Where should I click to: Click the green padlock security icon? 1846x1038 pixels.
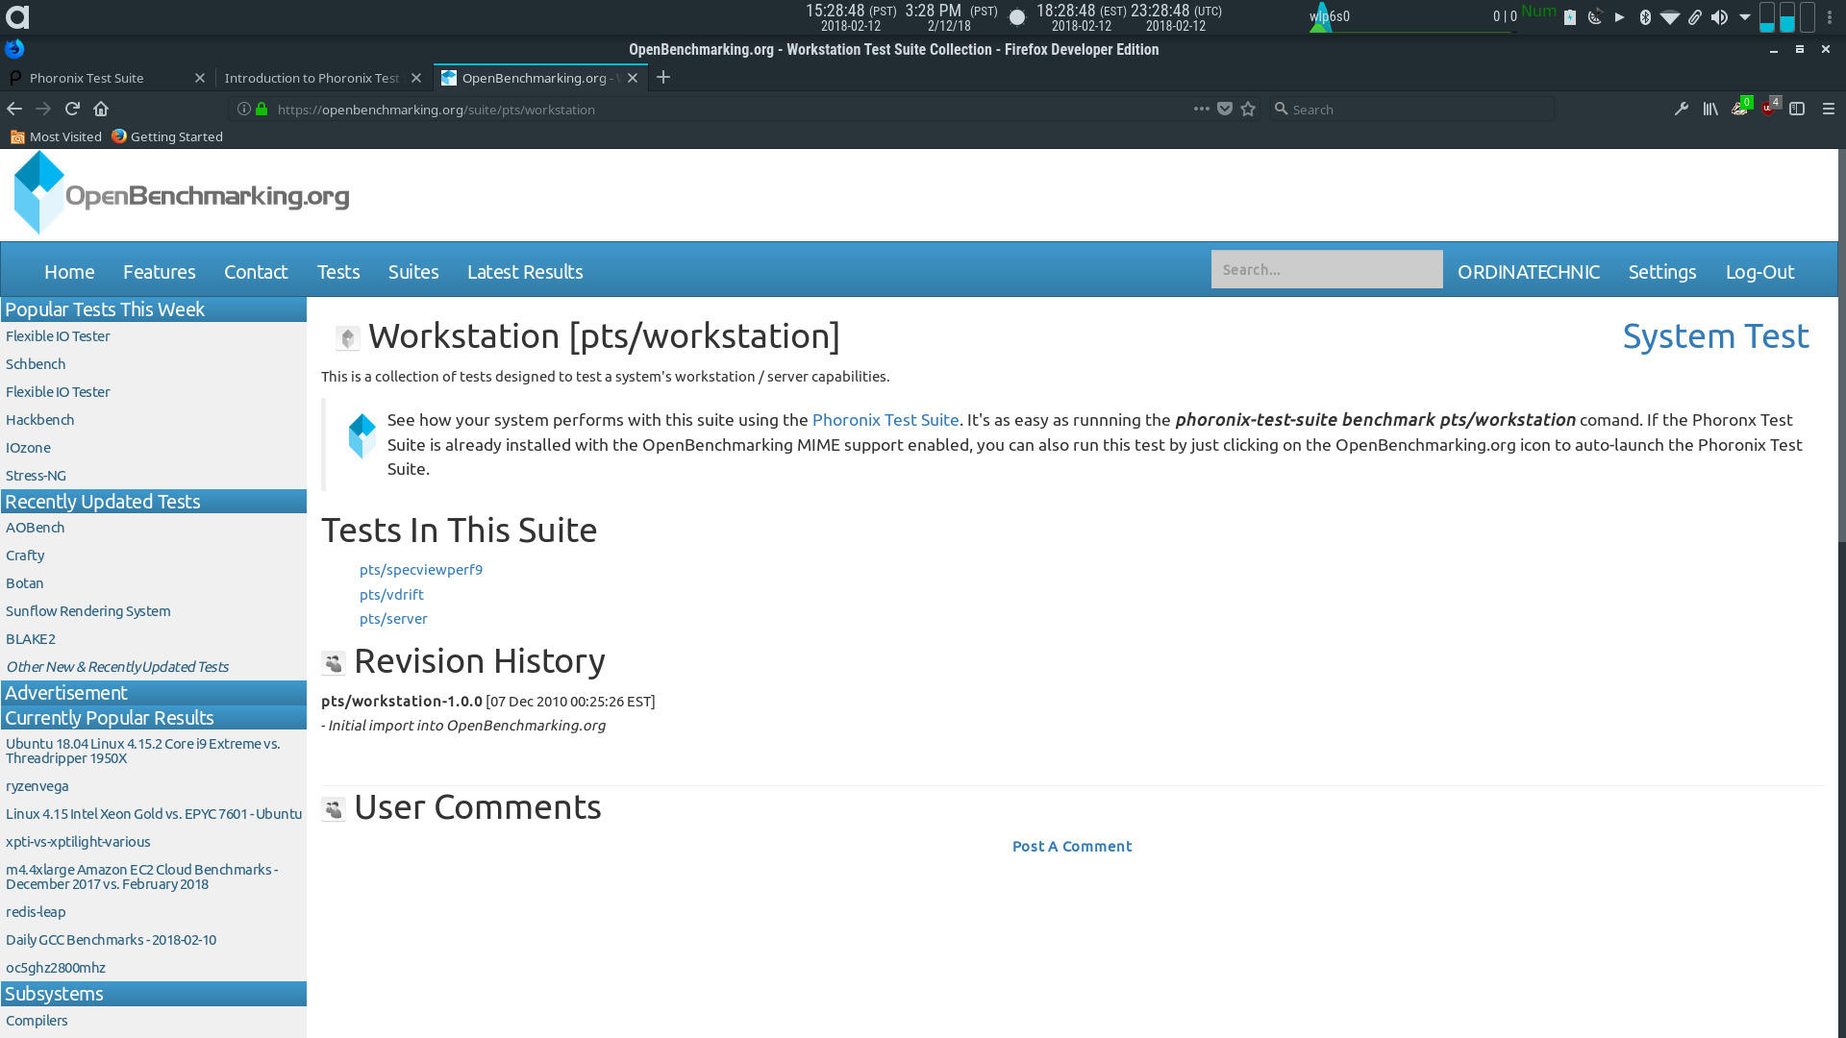pos(262,109)
